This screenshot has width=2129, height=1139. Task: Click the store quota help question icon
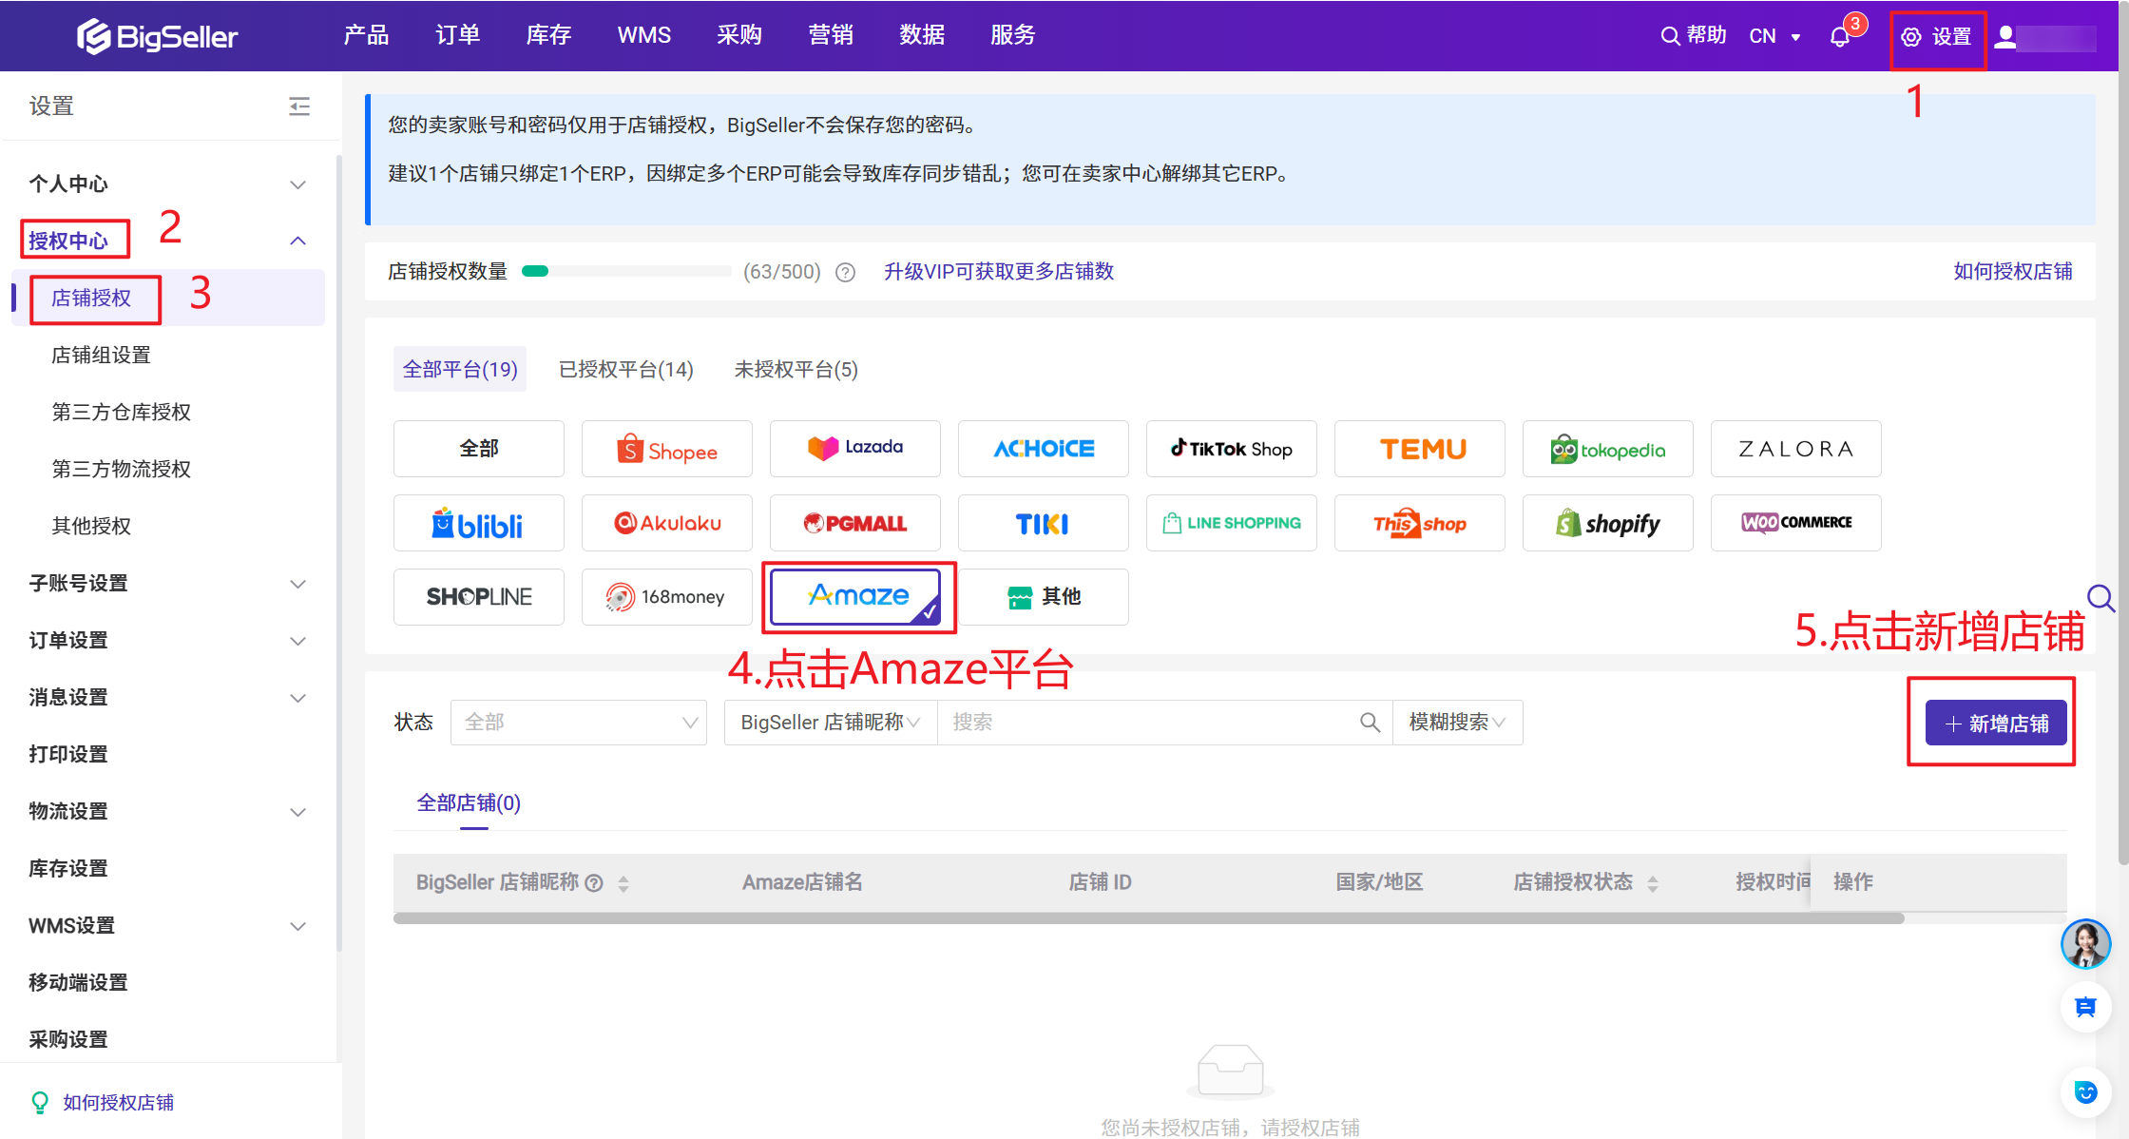tap(845, 273)
